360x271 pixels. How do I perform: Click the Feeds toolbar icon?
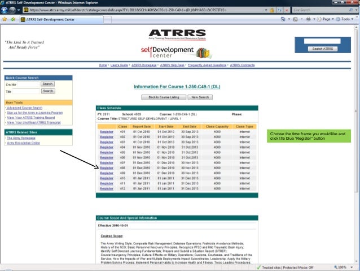pos(296,19)
